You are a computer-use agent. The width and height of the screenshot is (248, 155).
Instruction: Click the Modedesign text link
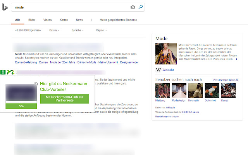(x=179, y=100)
